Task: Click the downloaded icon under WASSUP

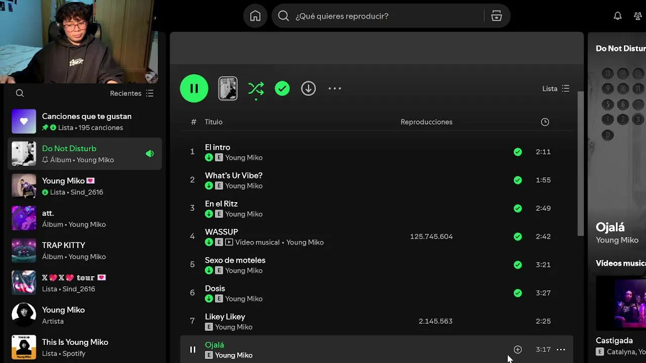Action: [209, 243]
